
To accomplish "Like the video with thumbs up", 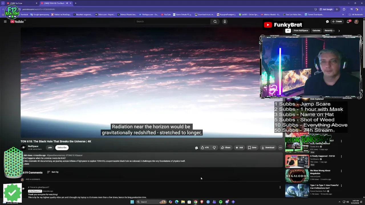I will (205, 147).
